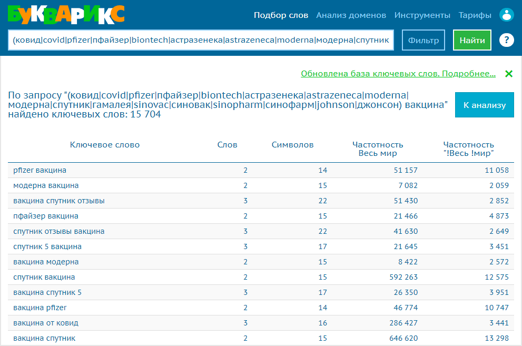Click frequency value 8 422
522x346 pixels.
tap(408, 262)
